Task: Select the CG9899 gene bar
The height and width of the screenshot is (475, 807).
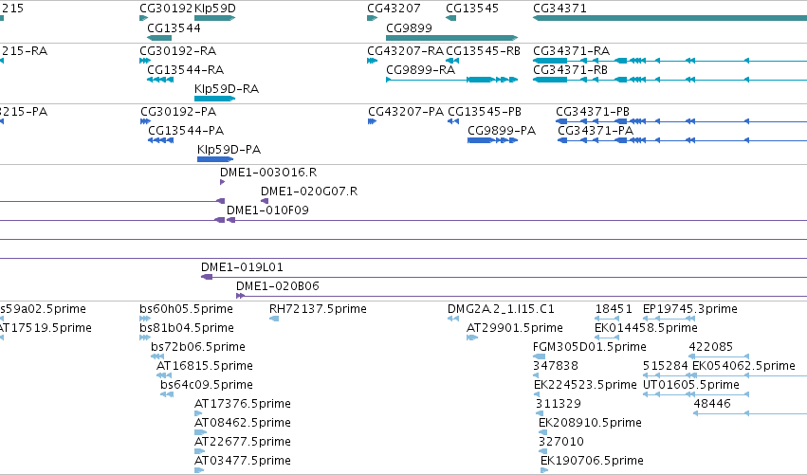Action: (x=451, y=38)
